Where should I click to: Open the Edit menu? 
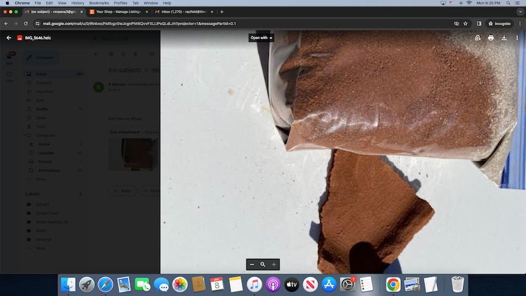(x=49, y=3)
